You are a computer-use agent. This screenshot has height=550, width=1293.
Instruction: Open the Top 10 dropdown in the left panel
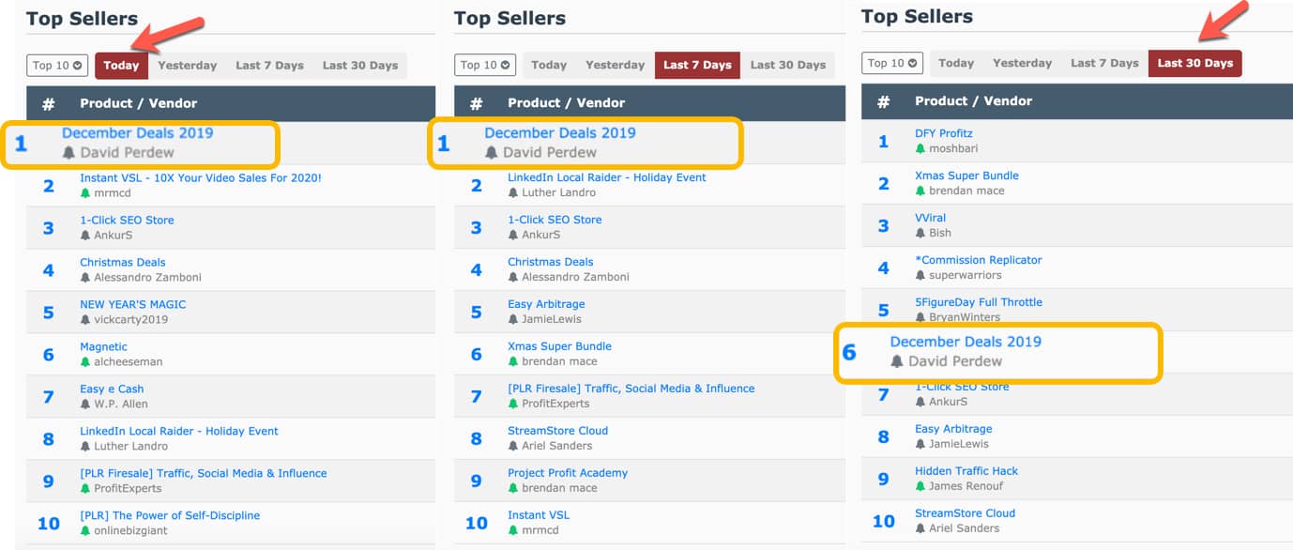click(x=57, y=66)
